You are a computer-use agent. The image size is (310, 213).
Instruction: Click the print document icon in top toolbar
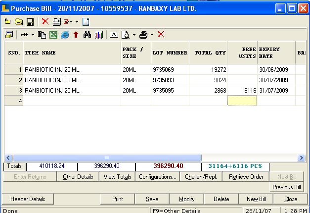coord(57,22)
